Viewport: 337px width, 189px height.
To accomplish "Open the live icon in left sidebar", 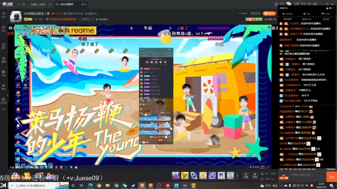I will pos(3,60).
